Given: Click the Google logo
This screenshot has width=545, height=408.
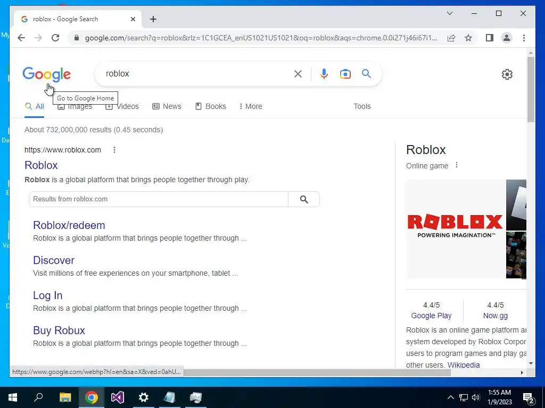Looking at the screenshot, I should click(47, 74).
